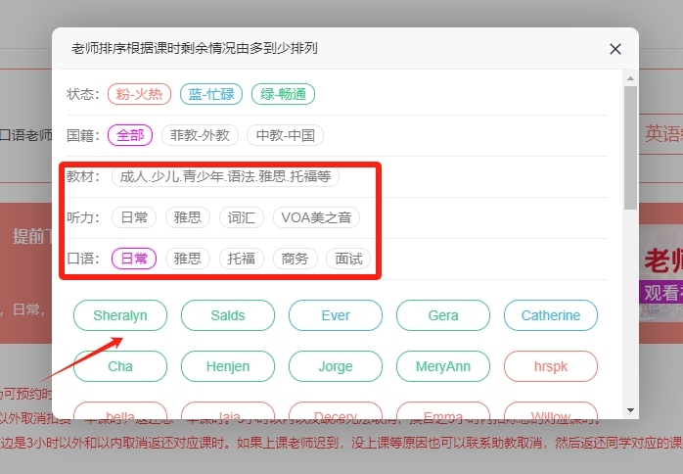
Task: Select 面试 speaking filter
Action: click(x=348, y=259)
